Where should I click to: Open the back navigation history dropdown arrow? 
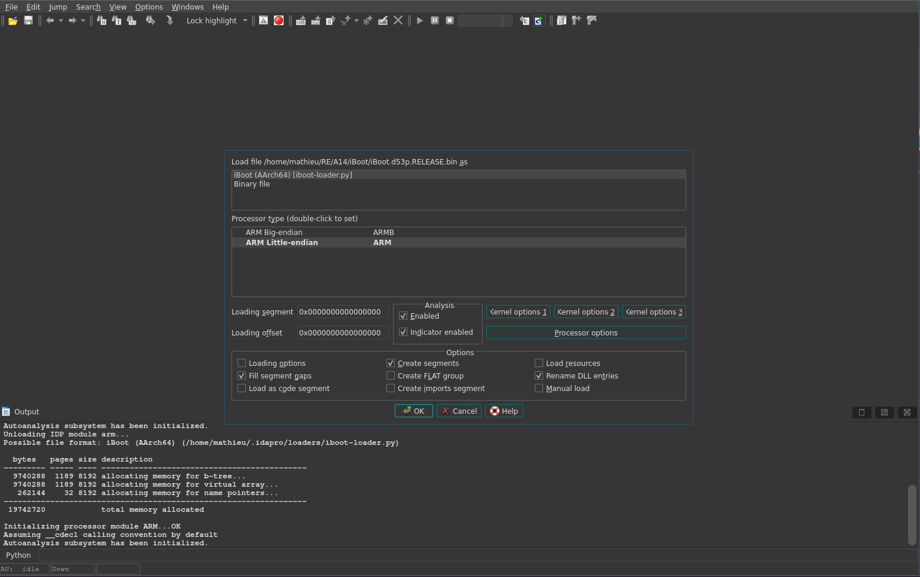(x=61, y=20)
